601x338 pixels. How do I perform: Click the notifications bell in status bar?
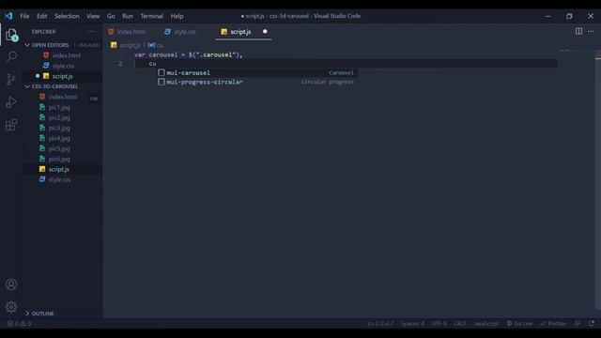point(592,323)
